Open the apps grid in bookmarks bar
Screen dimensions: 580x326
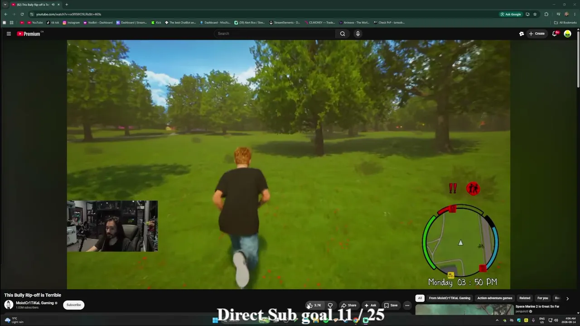(x=11, y=23)
